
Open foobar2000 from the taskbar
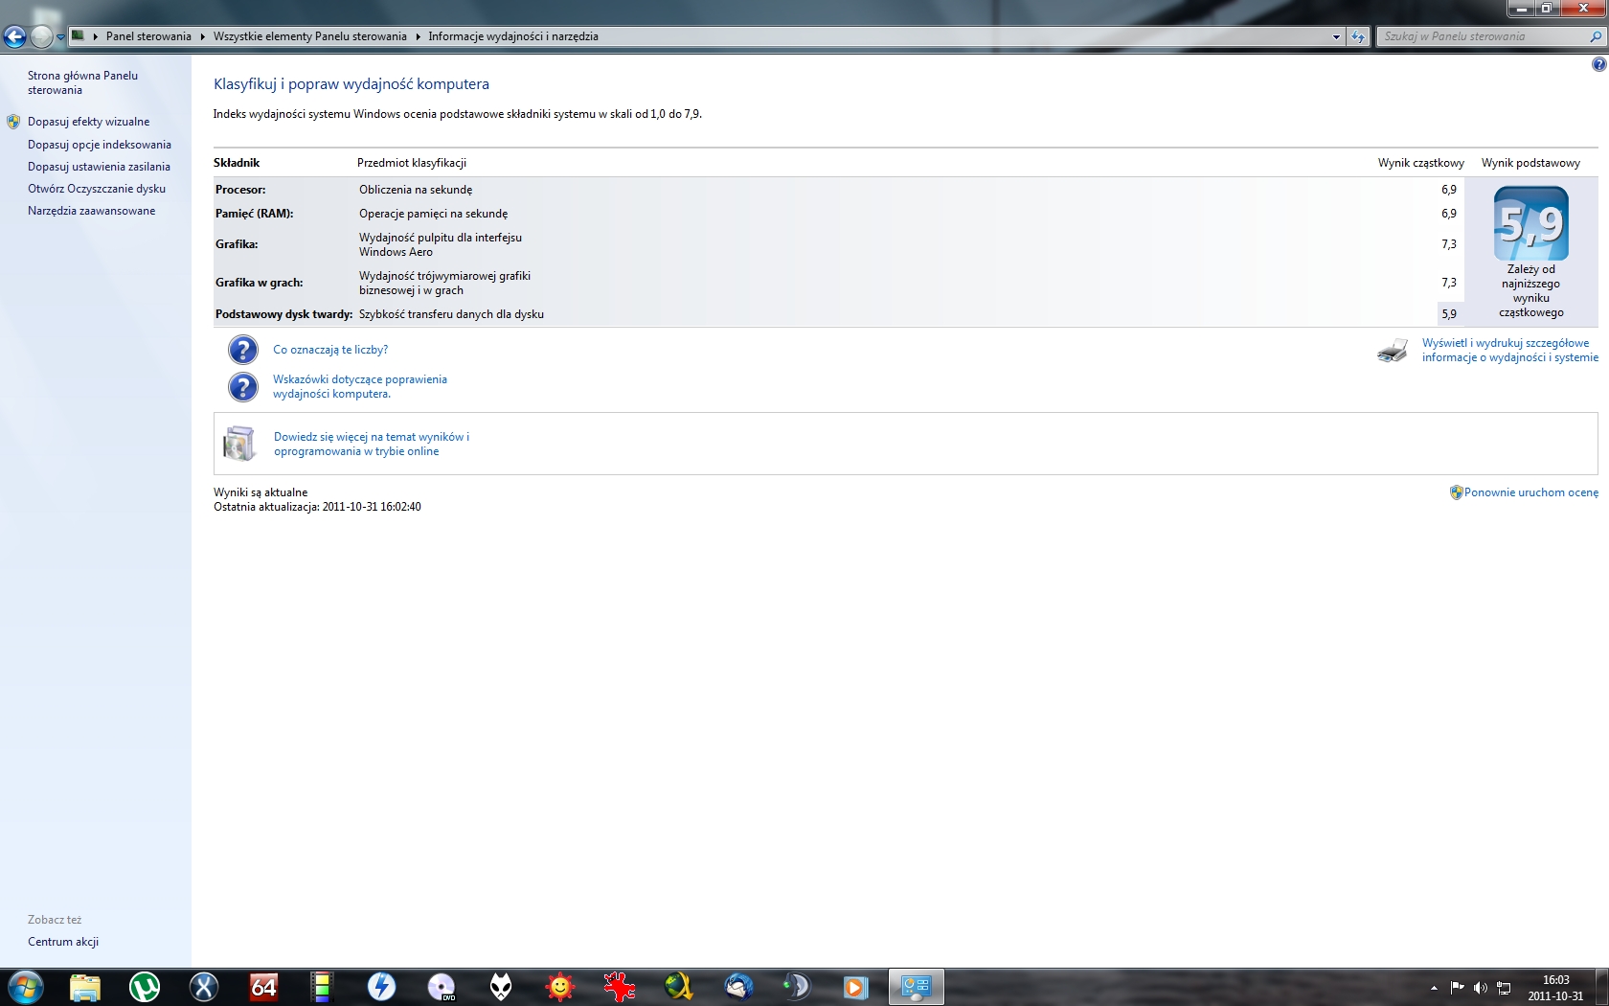501,987
